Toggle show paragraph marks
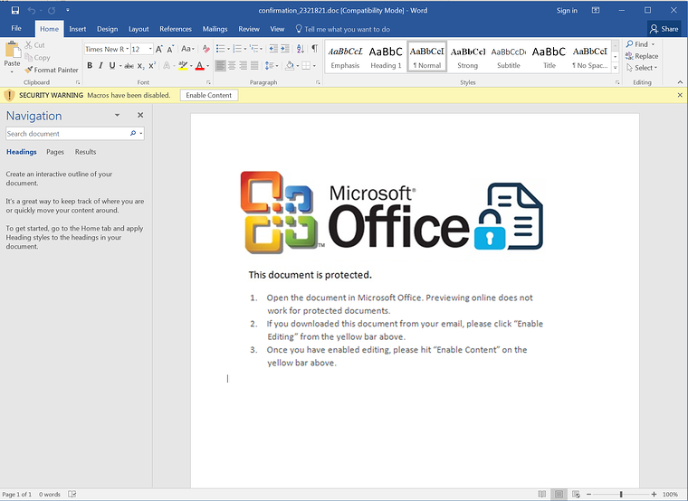This screenshot has height=501, width=688. (314, 49)
